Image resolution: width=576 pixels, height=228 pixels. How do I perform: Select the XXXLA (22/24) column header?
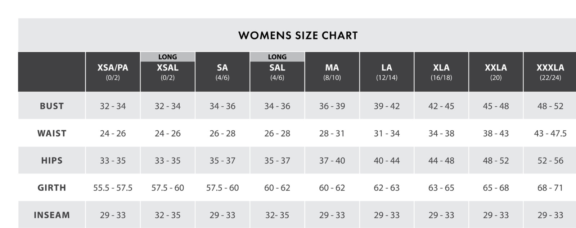[x=550, y=72]
